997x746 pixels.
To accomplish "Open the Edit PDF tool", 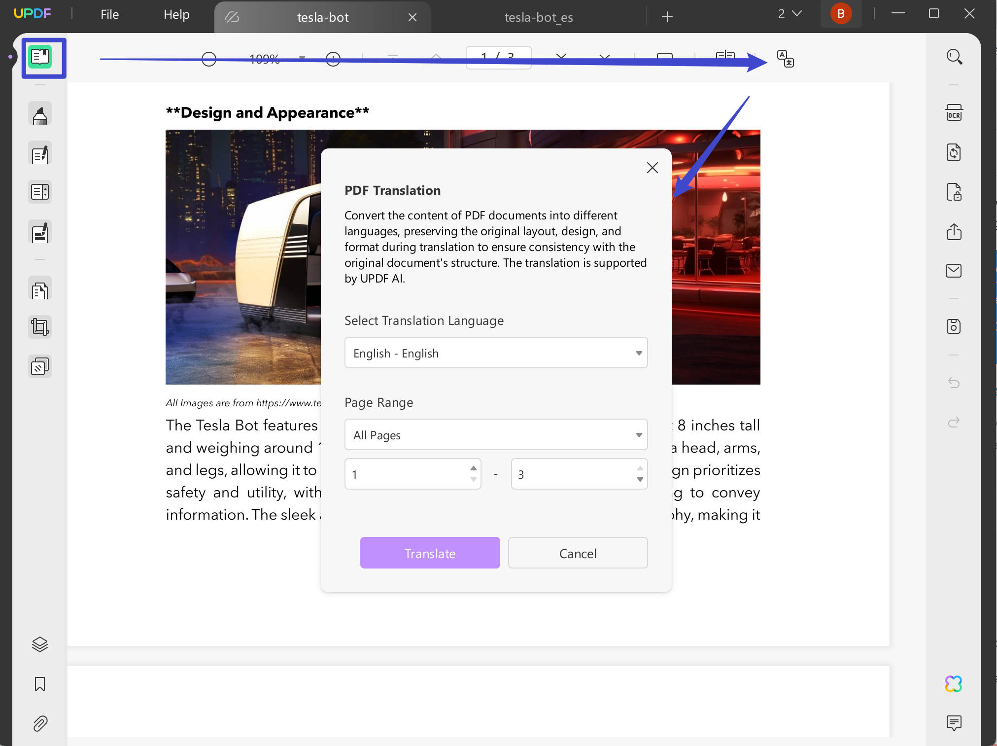I will point(40,153).
